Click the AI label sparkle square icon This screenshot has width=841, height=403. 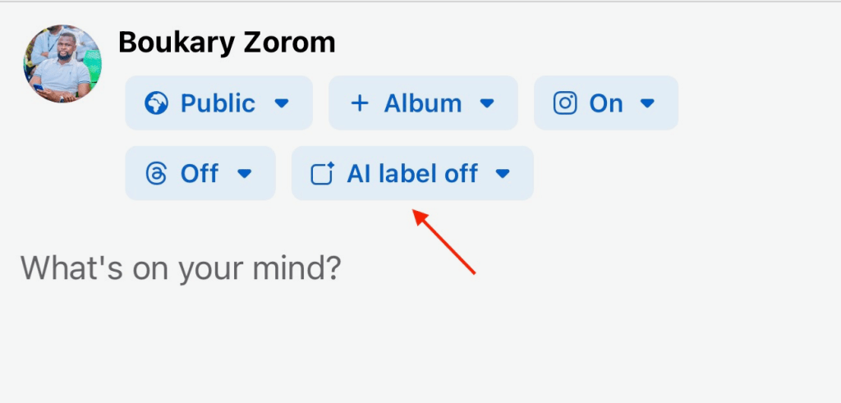(x=322, y=174)
